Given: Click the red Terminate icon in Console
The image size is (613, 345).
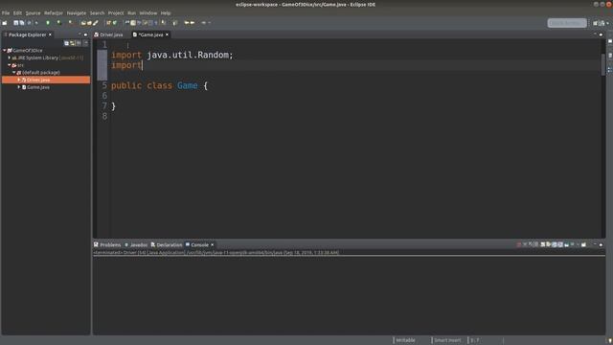Looking at the screenshot, I should (x=519, y=244).
